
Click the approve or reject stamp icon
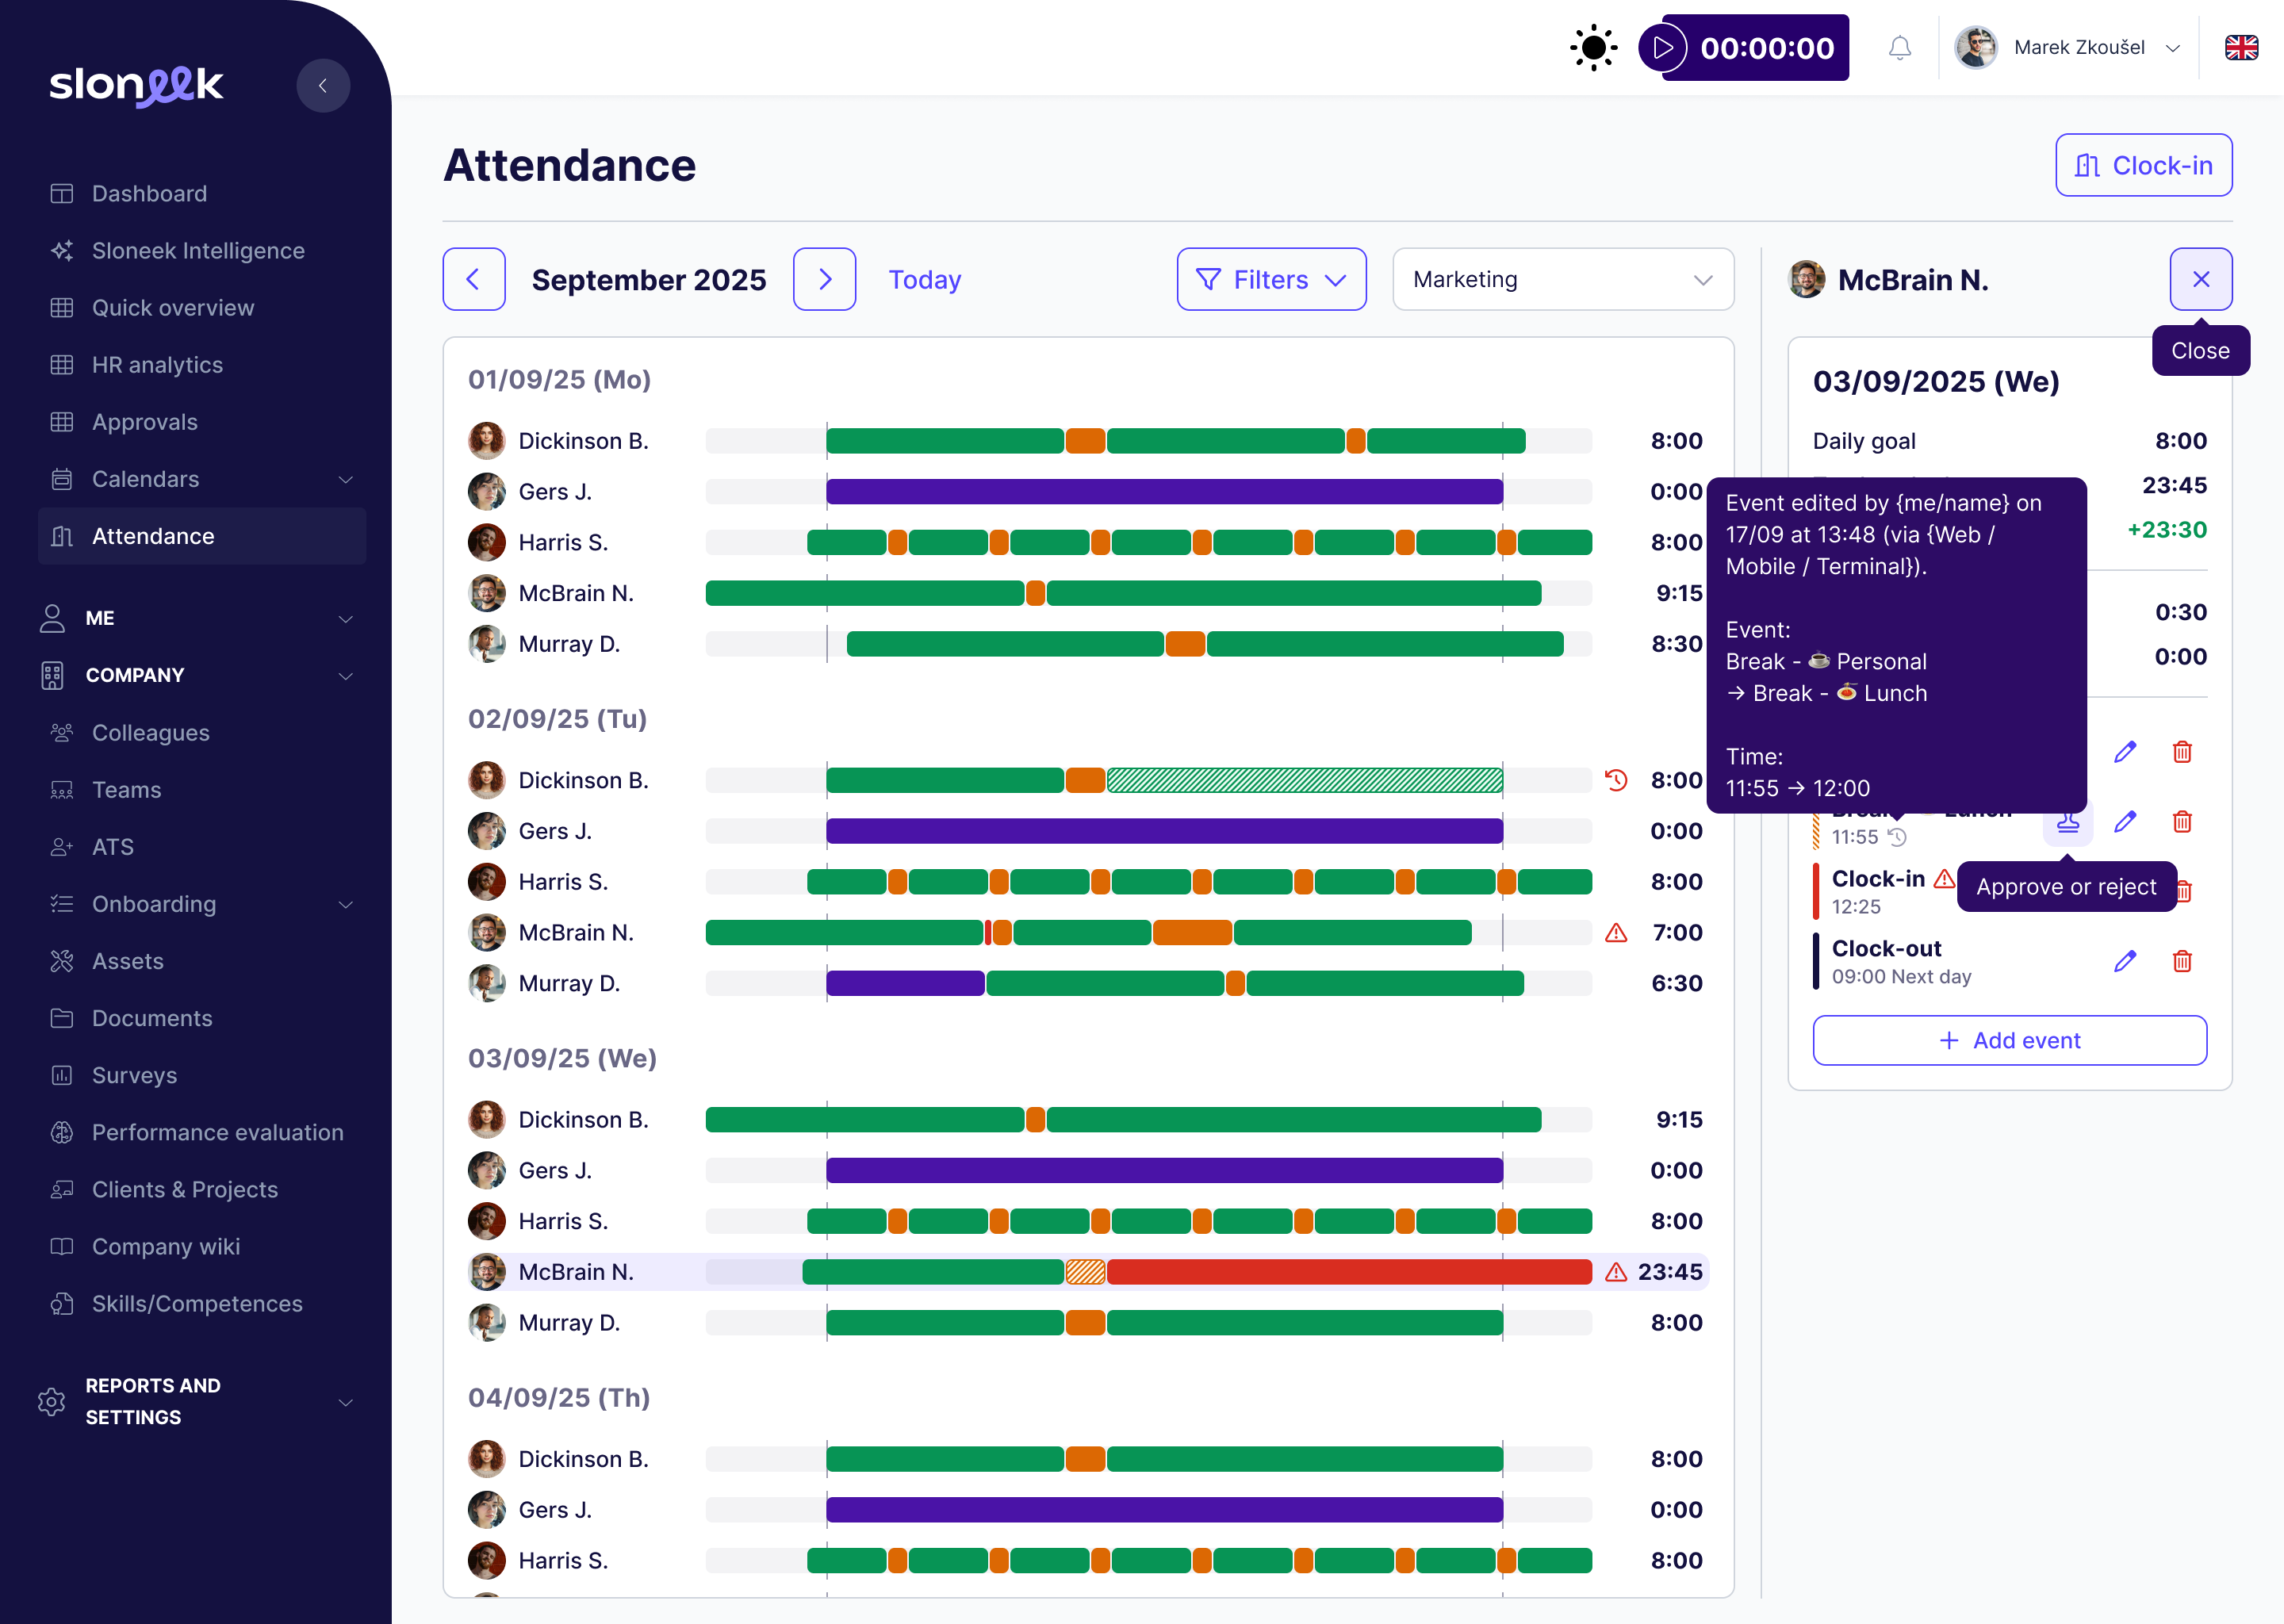coord(2067,823)
